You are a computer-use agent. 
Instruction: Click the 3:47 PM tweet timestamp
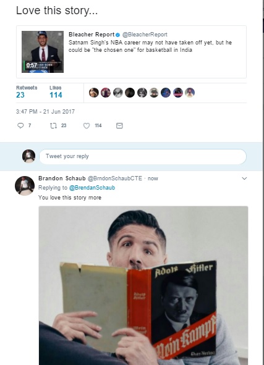pos(45,112)
